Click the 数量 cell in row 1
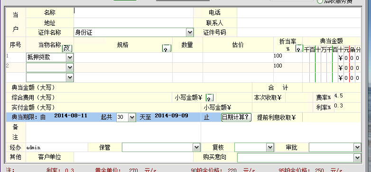This screenshot has height=172, width=371. [187, 57]
